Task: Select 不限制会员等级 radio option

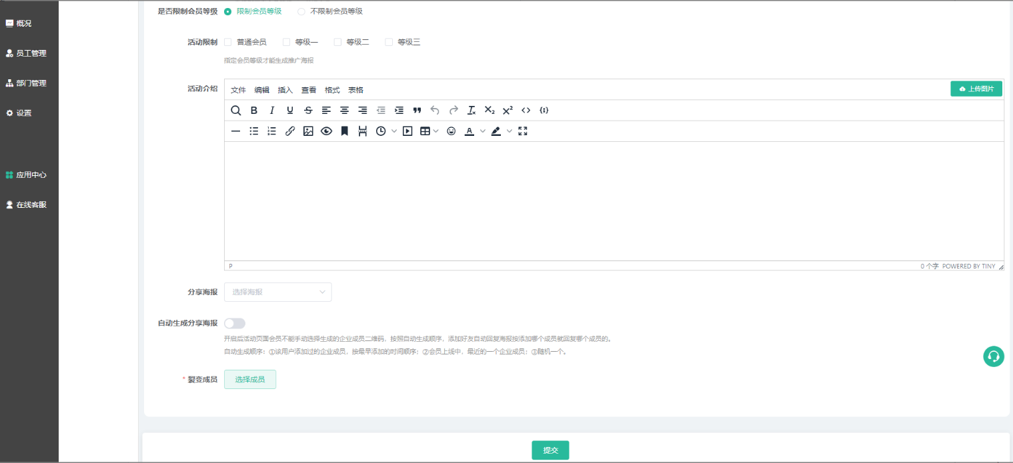Action: 301,11
